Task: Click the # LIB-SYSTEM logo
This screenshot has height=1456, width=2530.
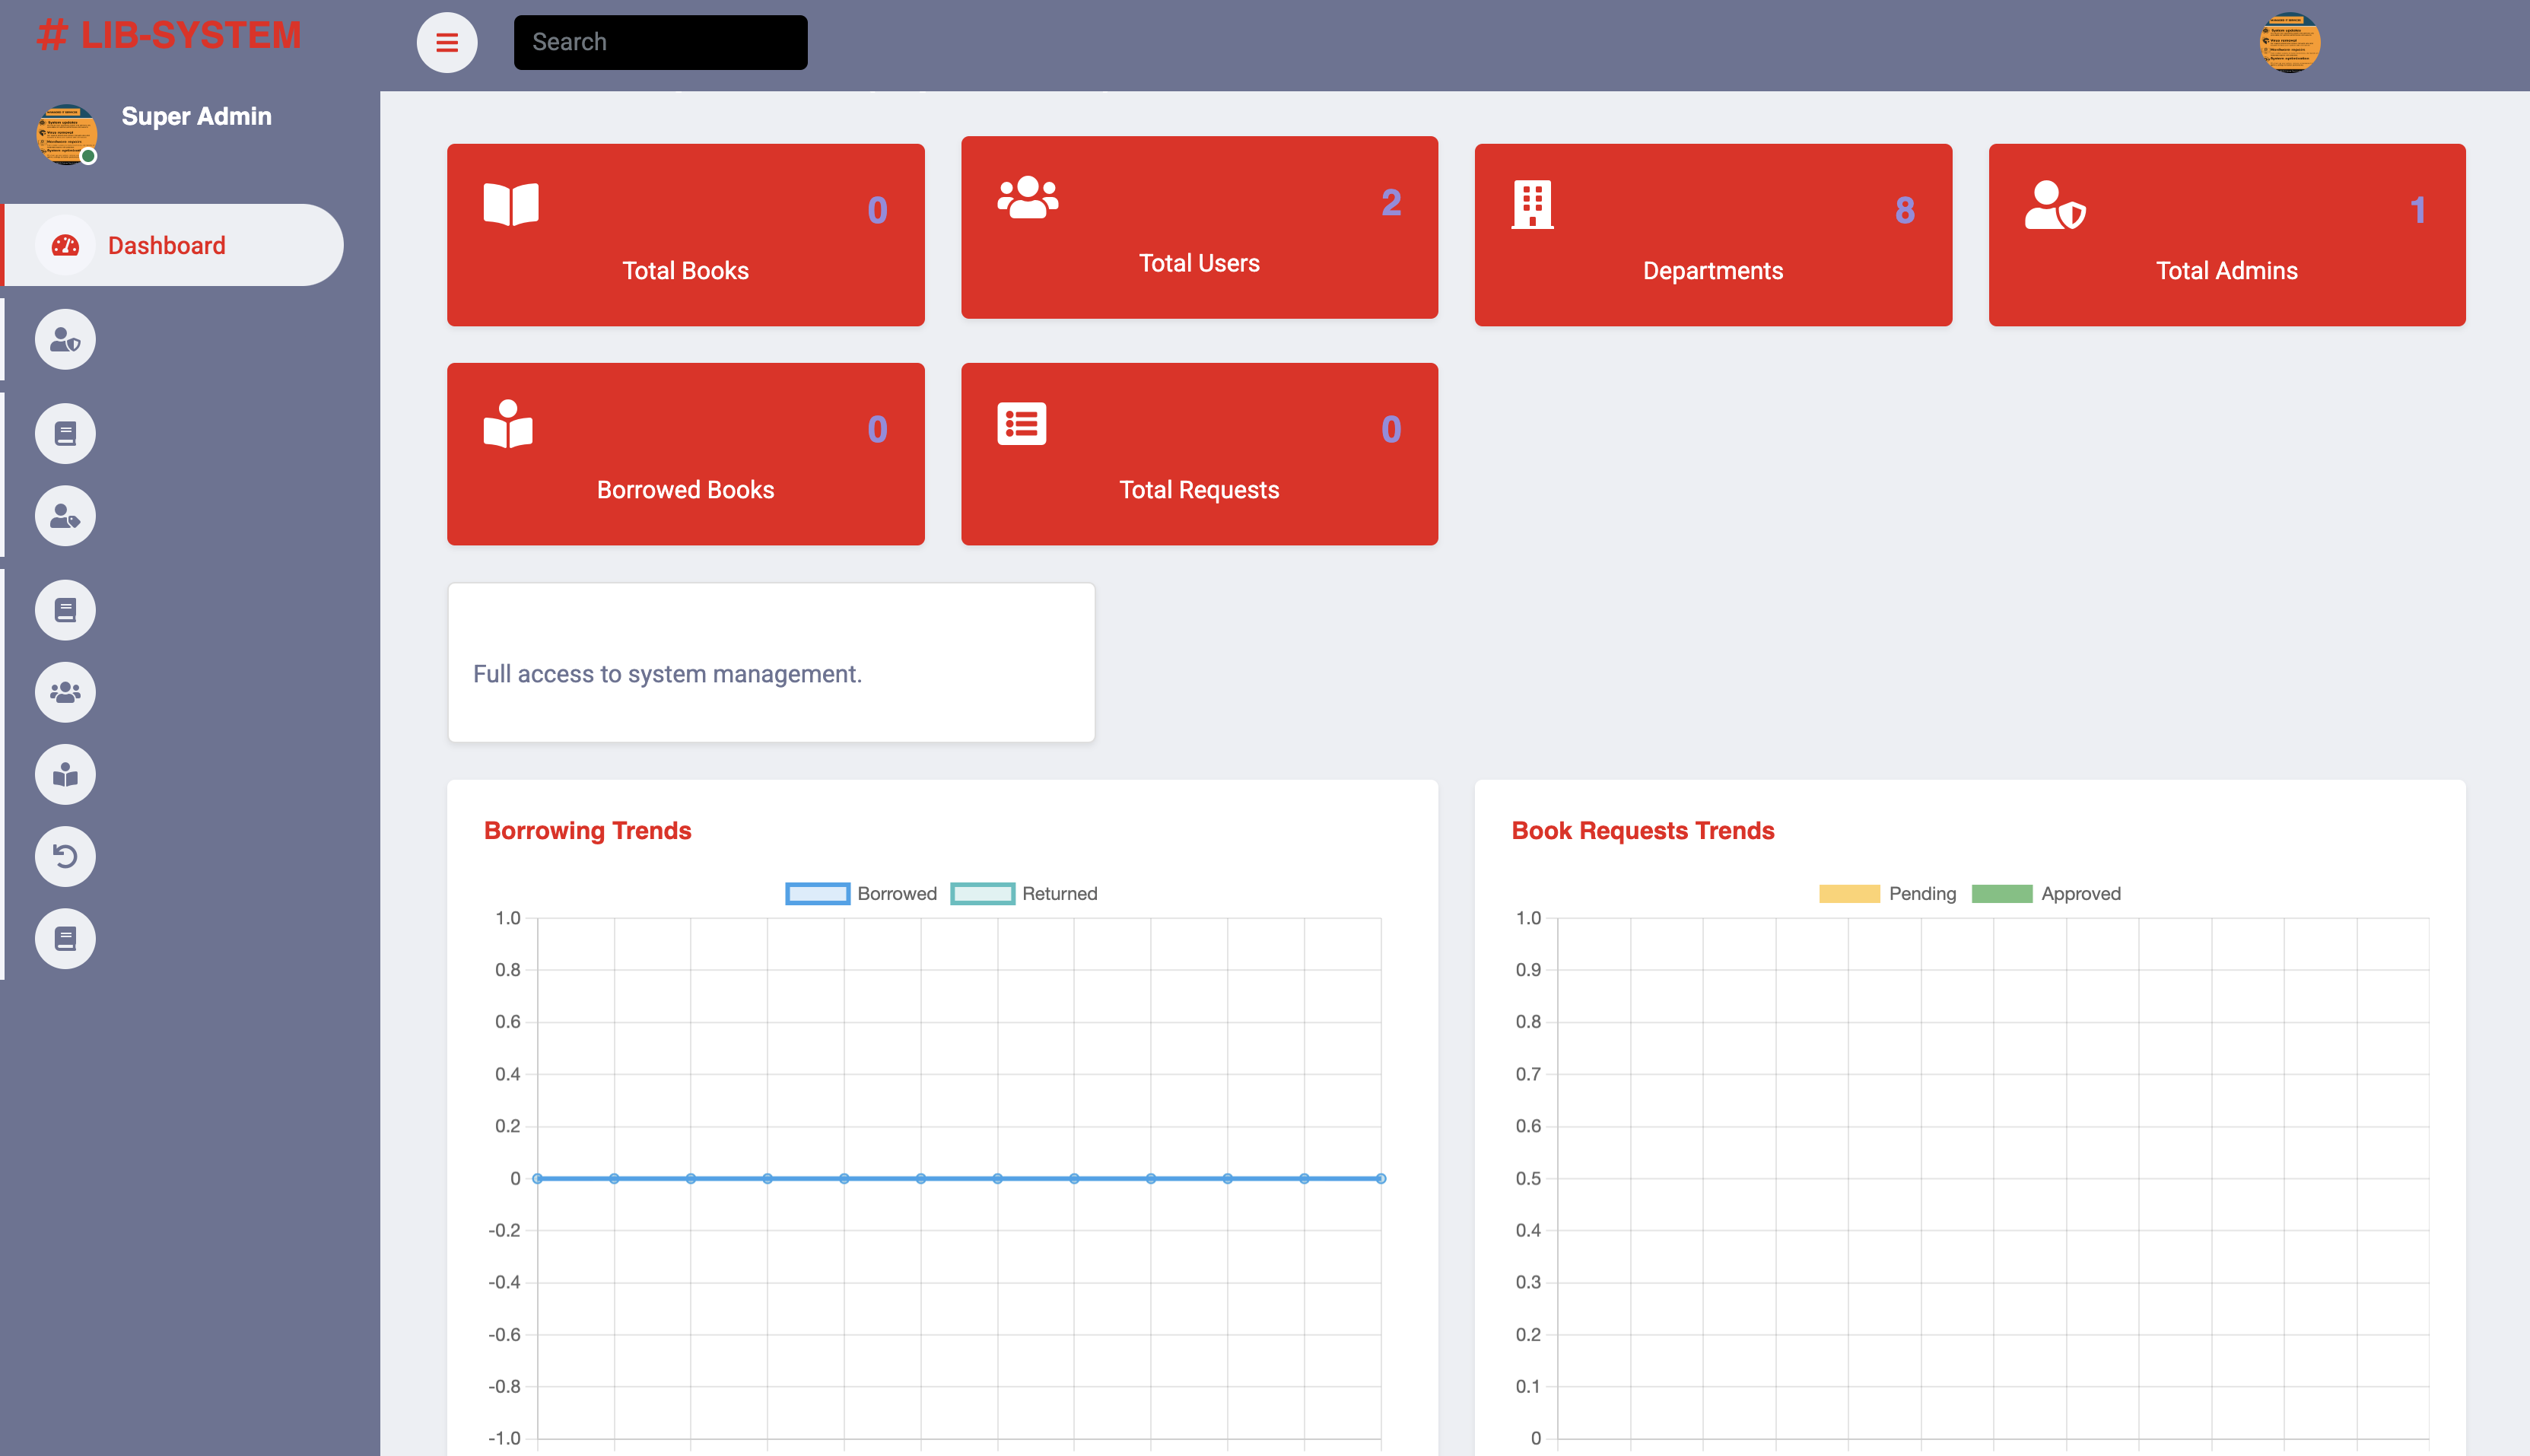Action: tap(168, 35)
